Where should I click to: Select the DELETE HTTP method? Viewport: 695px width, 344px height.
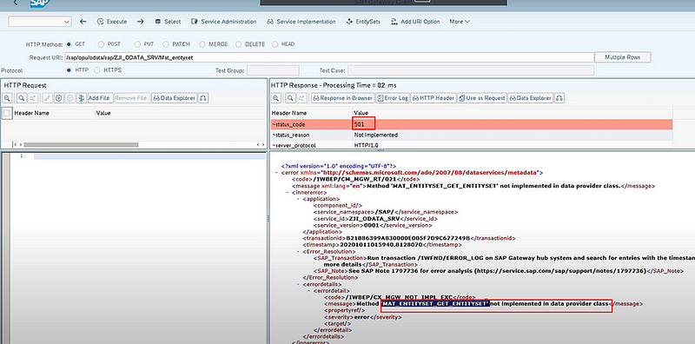pos(238,44)
